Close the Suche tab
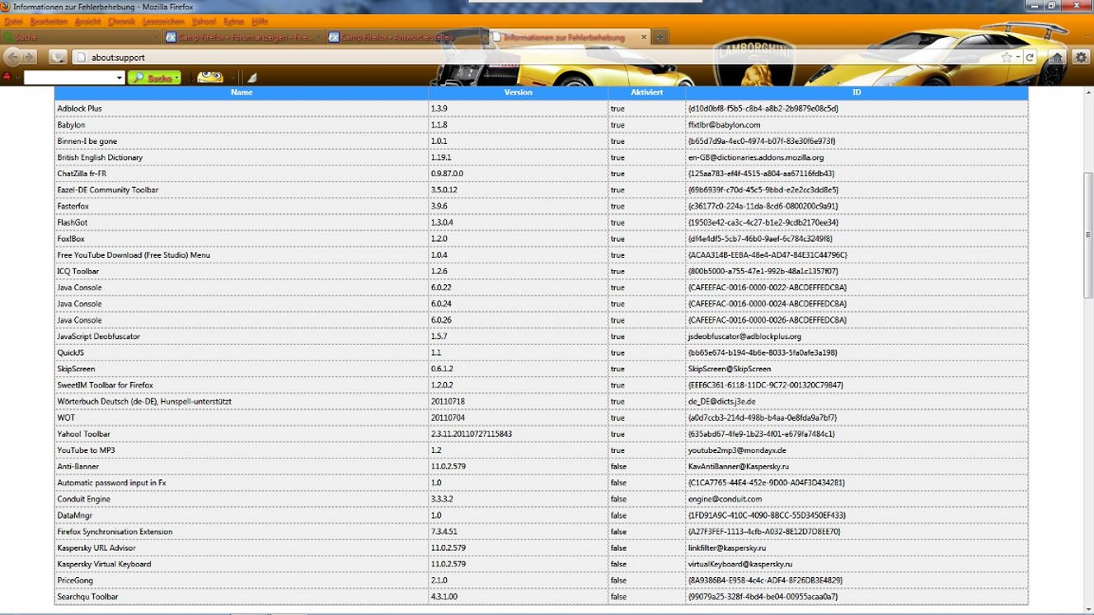 click(x=156, y=37)
